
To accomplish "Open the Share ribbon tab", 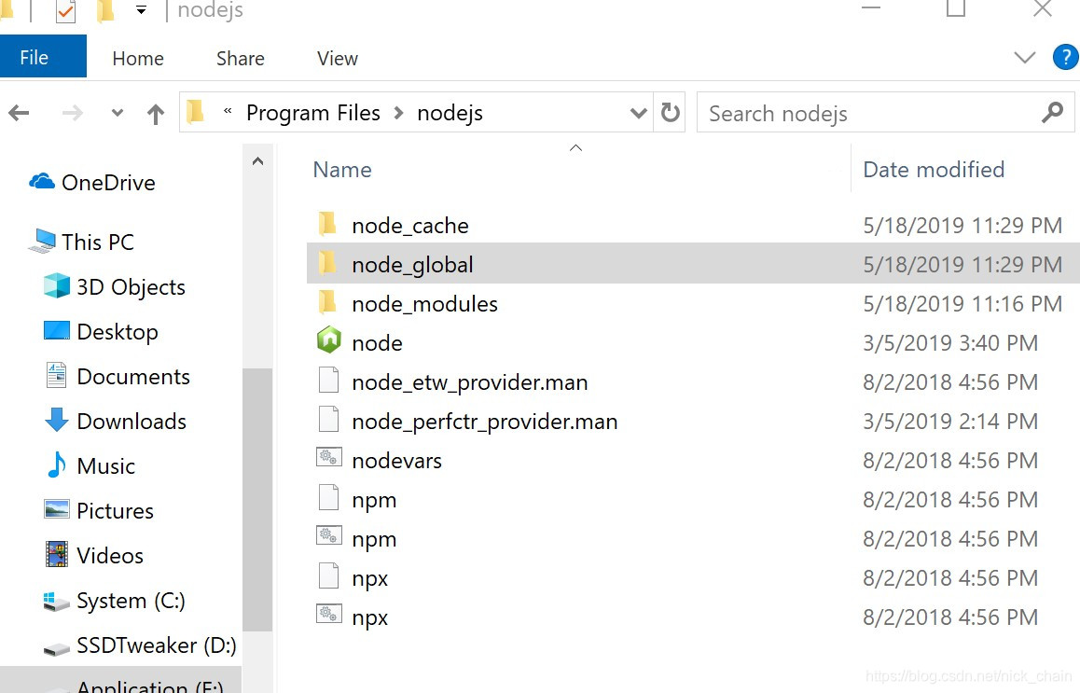I will 240,59.
